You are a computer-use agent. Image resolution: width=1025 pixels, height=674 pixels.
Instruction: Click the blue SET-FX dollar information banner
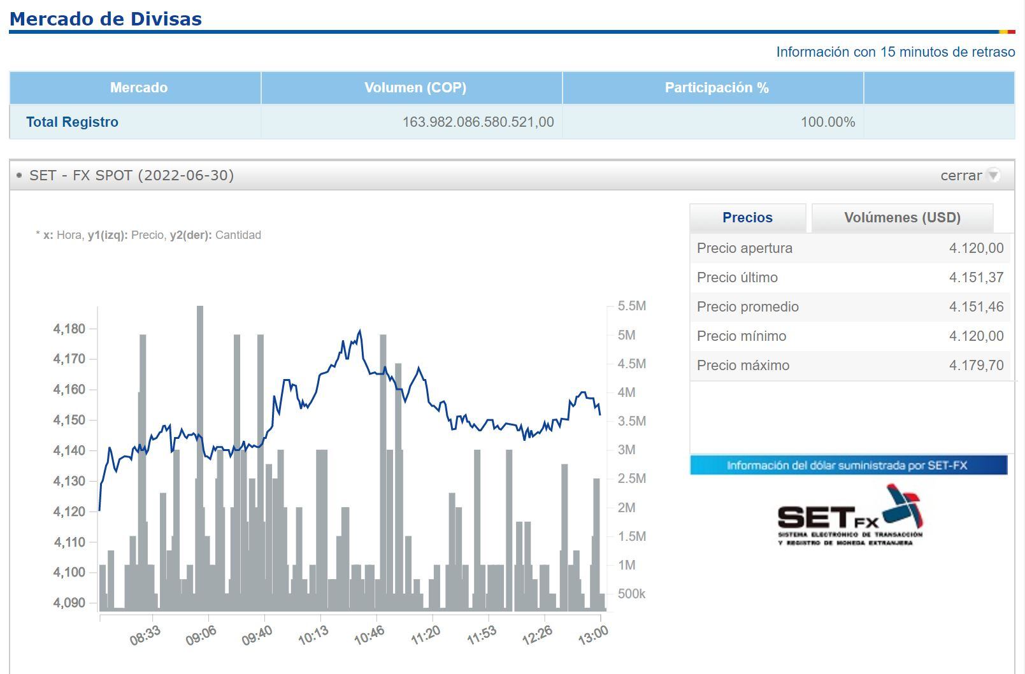pyautogui.click(x=848, y=466)
